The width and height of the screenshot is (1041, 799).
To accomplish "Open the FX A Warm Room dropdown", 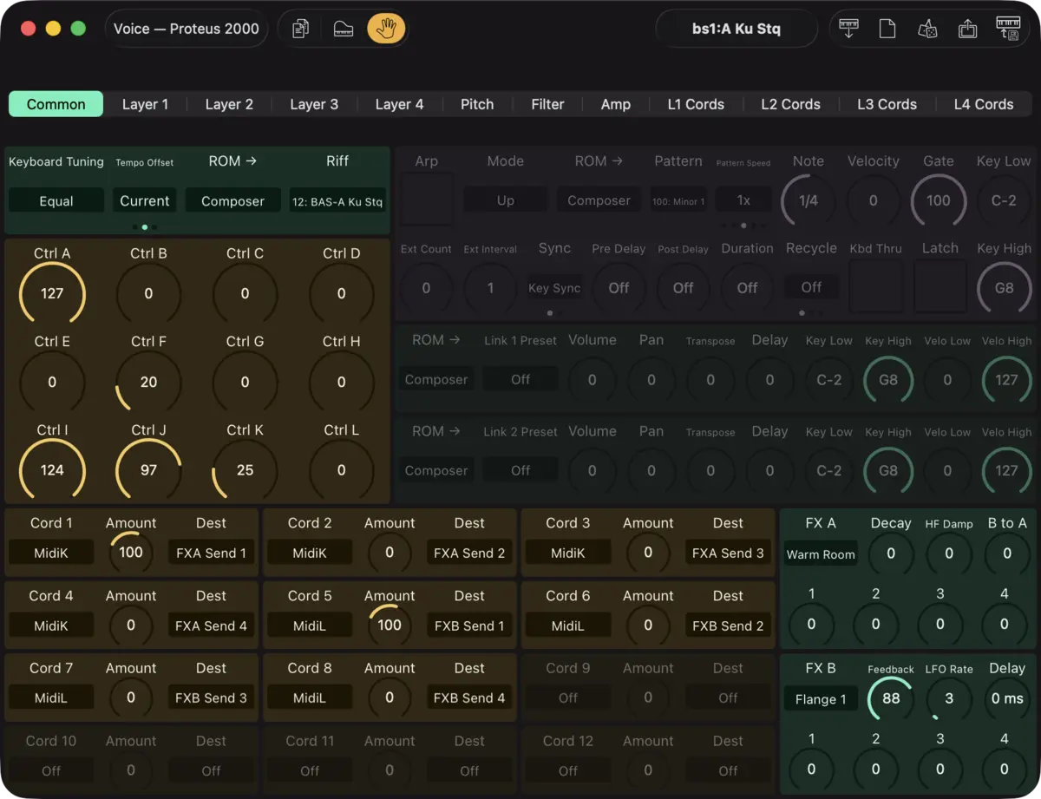I will click(821, 554).
